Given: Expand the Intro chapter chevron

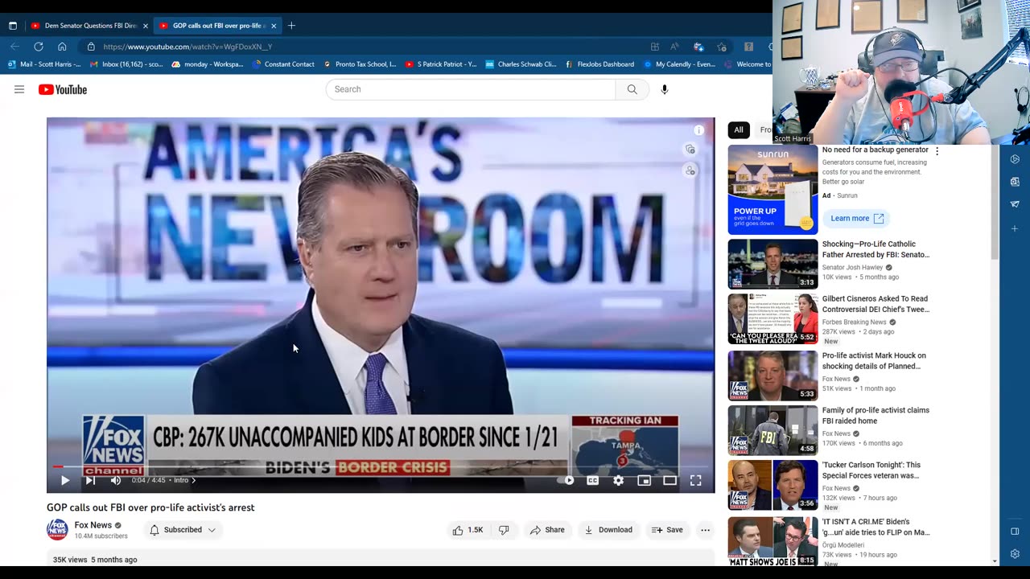Looking at the screenshot, I should (193, 480).
